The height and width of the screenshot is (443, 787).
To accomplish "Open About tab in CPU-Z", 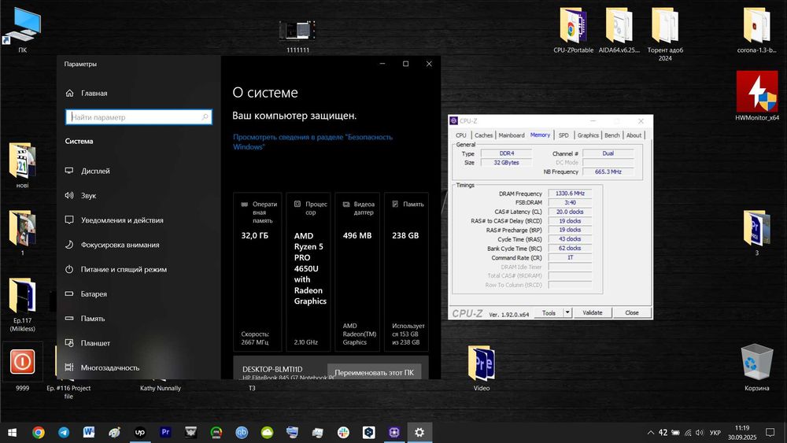I will [634, 135].
